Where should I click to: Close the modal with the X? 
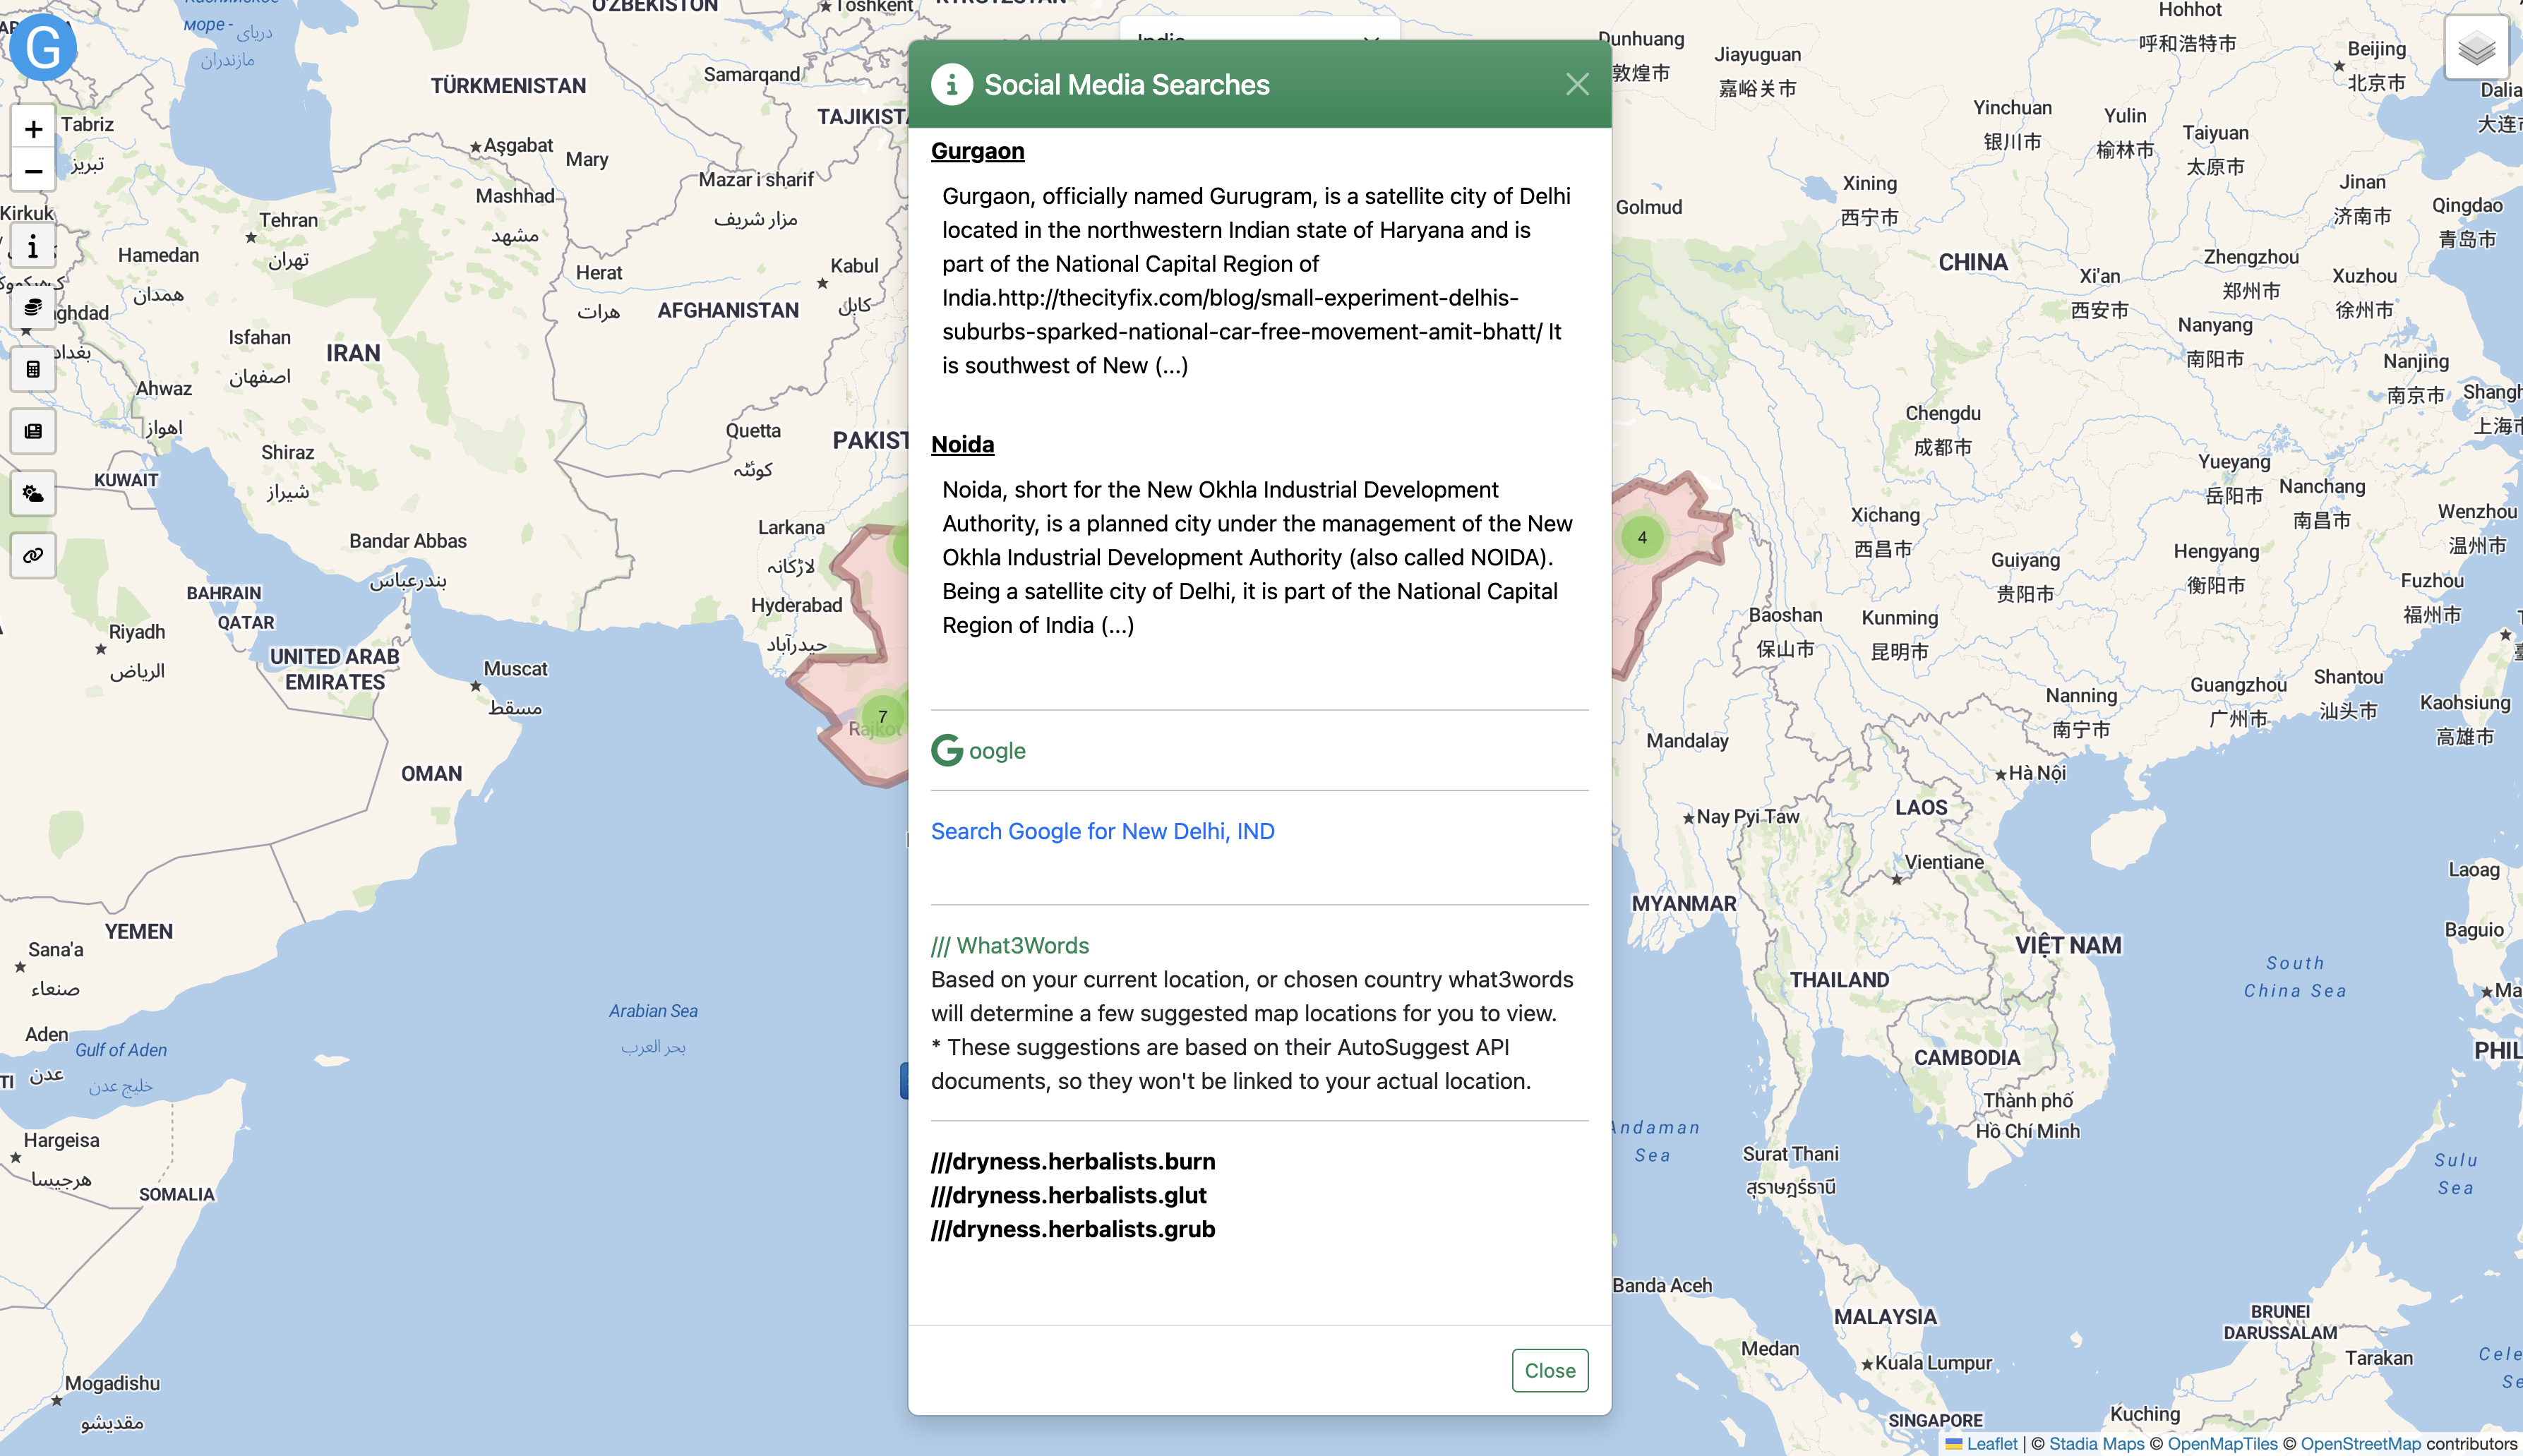1577,85
